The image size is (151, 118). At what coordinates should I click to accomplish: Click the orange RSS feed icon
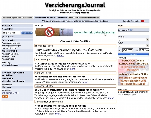pos(5,96)
